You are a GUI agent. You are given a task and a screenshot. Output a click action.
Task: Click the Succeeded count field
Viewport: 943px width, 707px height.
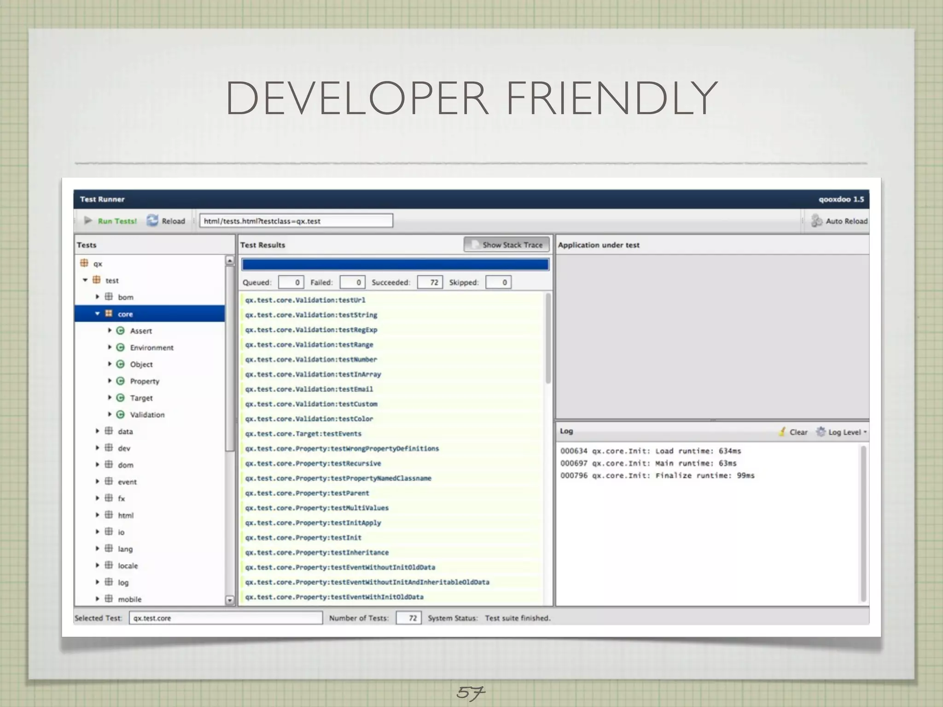430,282
